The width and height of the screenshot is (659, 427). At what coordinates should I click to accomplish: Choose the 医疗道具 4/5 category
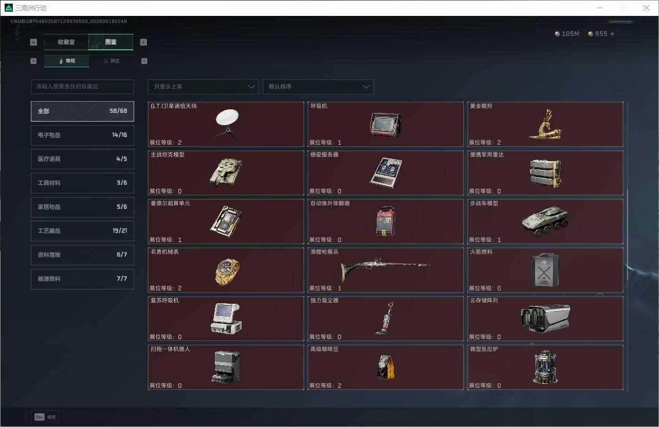click(82, 159)
